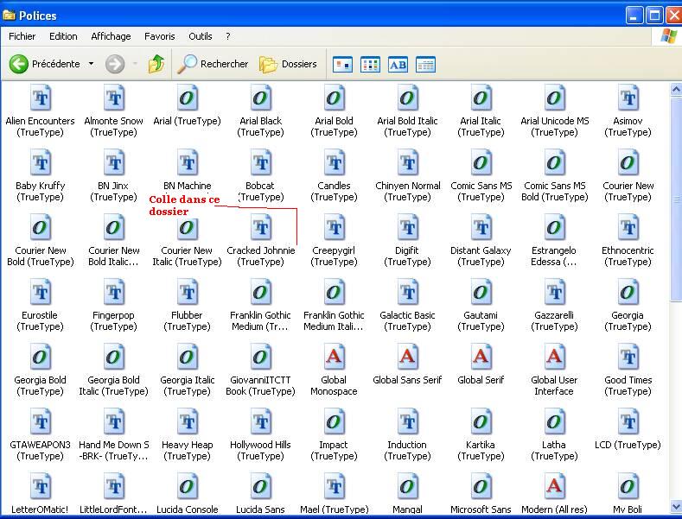682x519 pixels.
Task: Select the Flubber font icon
Action: (188, 292)
